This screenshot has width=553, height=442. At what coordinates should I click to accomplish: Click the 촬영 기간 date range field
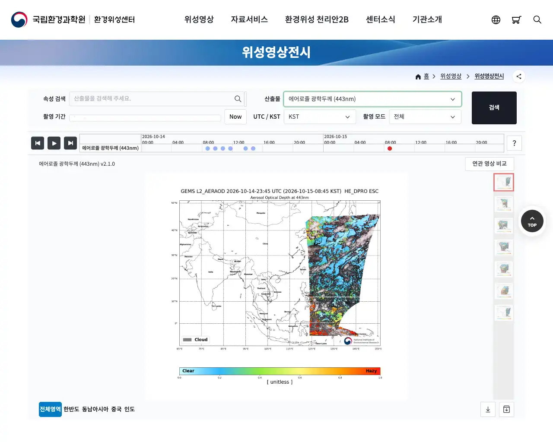click(145, 117)
